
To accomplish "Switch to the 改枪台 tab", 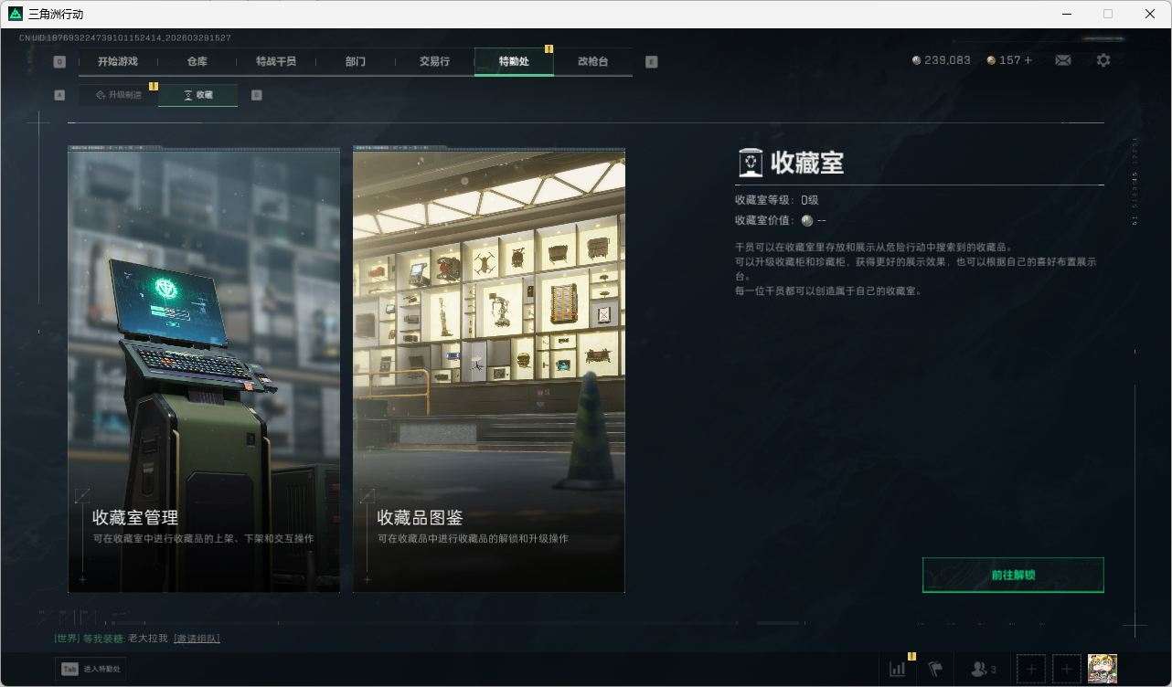I will click(x=591, y=61).
